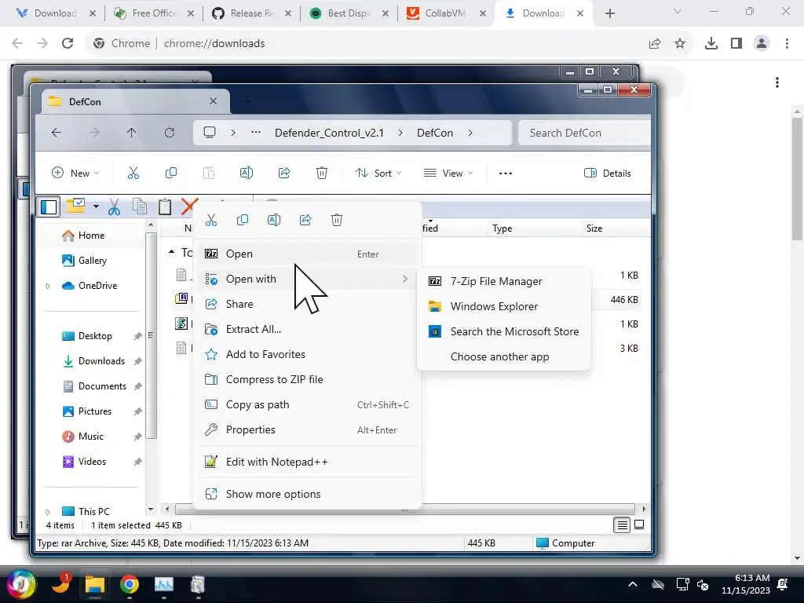Open the folder options dropdown arrow in classic toolbar
This screenshot has height=603, width=804.
pos(96,206)
